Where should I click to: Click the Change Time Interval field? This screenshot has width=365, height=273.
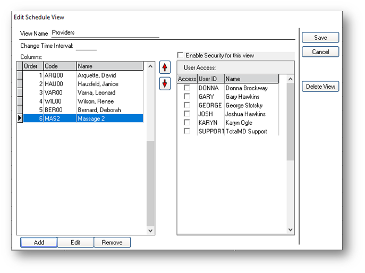(x=86, y=46)
